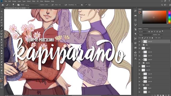Switch to the Properties tab
Screen dimensions: 171x96
[146, 29]
